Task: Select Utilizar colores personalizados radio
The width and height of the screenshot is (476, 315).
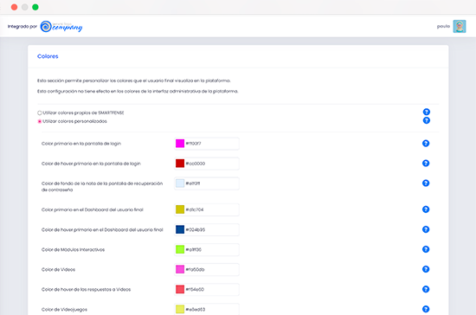Action: [x=40, y=121]
